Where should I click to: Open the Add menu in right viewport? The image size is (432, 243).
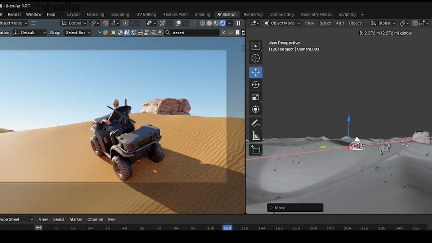coord(339,23)
